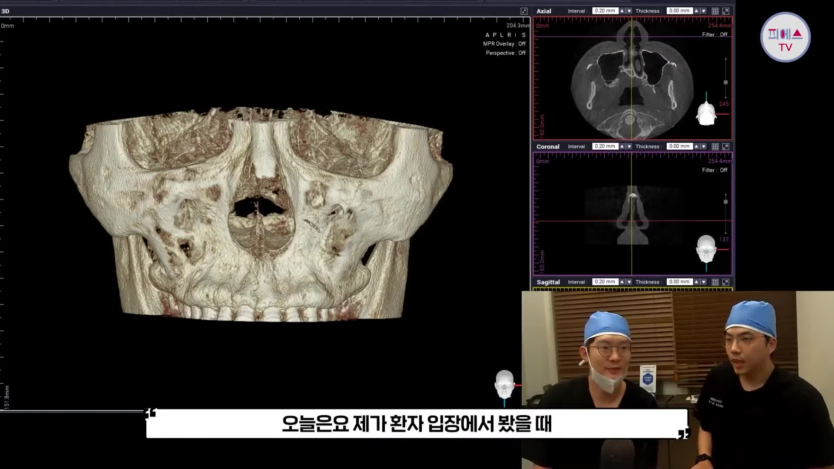Open the Coronal grid layout icon
This screenshot has width=834, height=469.
click(x=715, y=147)
